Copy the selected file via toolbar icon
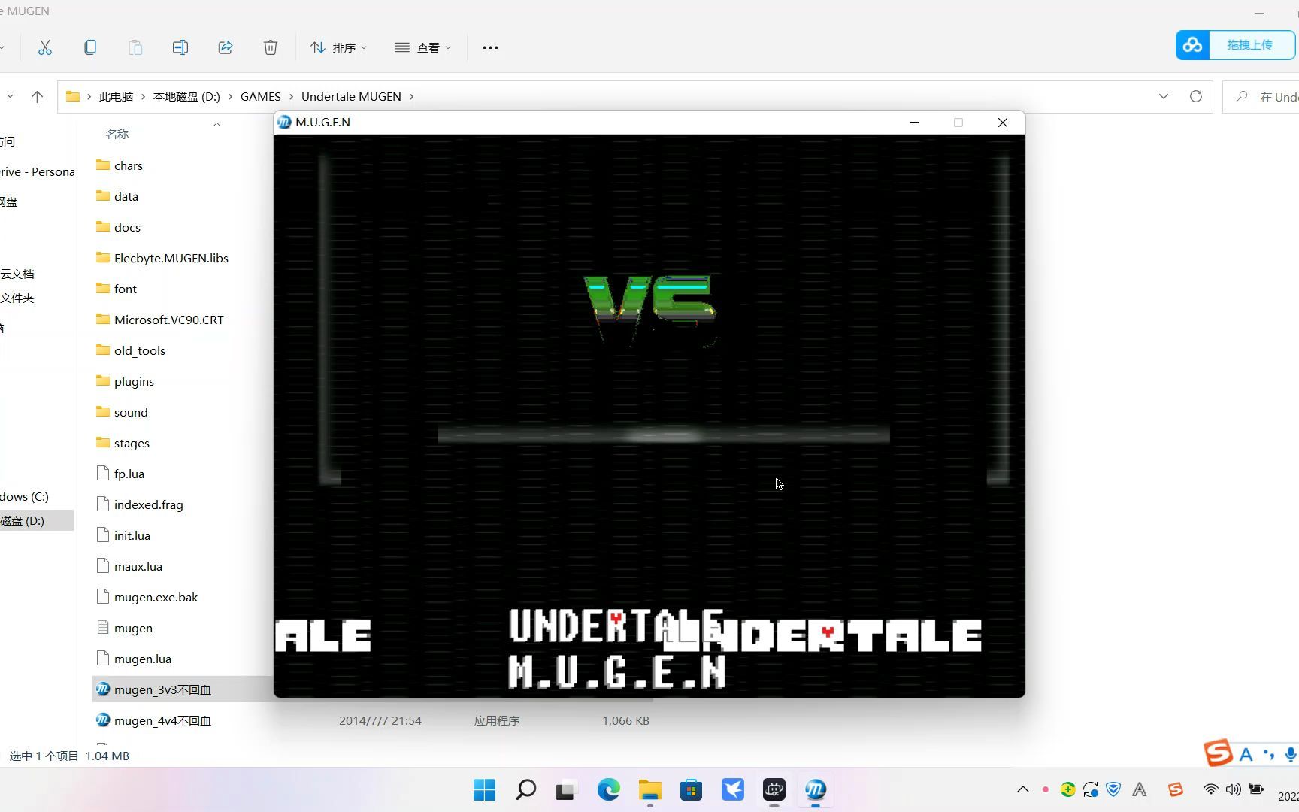Screen dimensions: 1299x812 pos(90,47)
